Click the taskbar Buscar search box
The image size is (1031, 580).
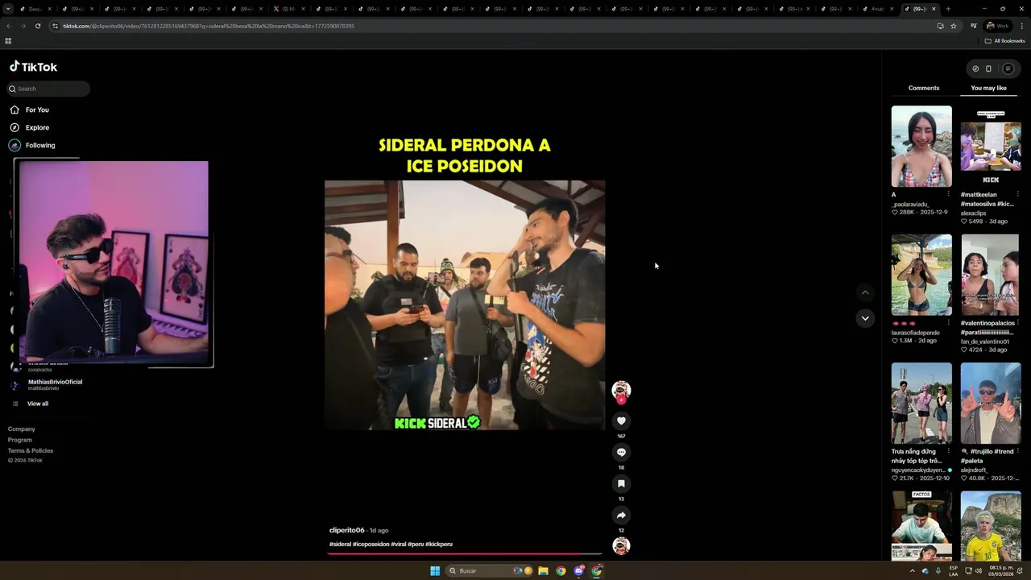pos(489,570)
